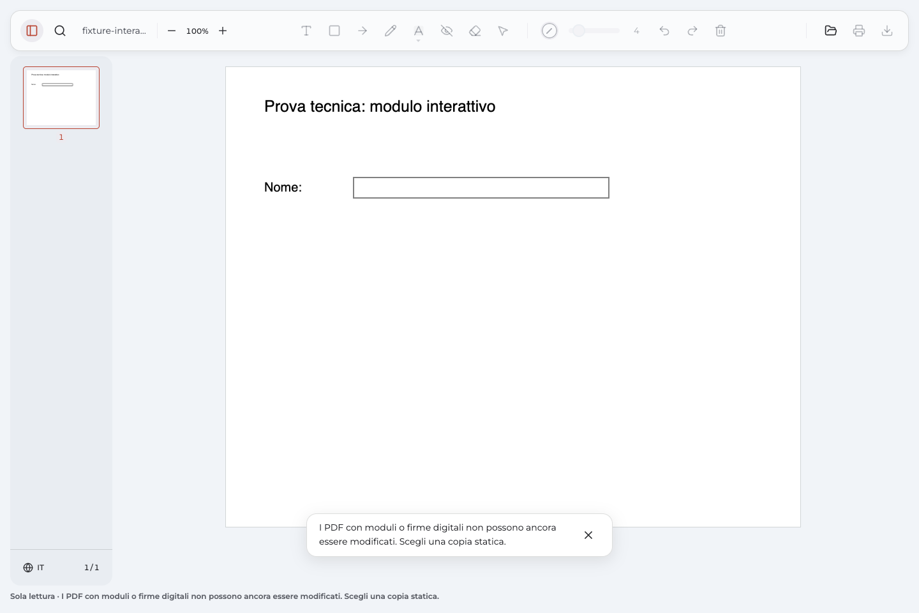The width and height of the screenshot is (919, 613).
Task: Click the 'Sola lettura' status bar message
Action: click(x=225, y=596)
